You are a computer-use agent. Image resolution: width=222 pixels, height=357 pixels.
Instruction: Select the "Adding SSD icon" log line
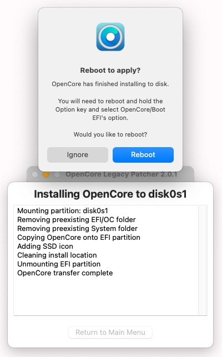[x=45, y=246]
